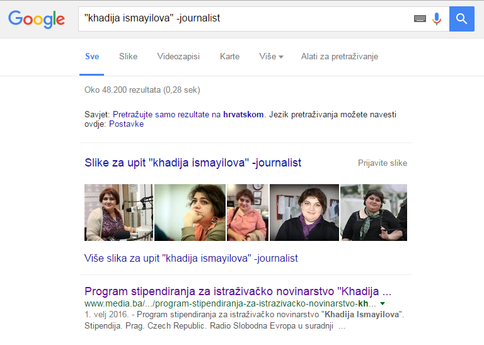This screenshot has height=345, width=484.
Task: Open the Videozapisi tab
Action: tap(178, 57)
